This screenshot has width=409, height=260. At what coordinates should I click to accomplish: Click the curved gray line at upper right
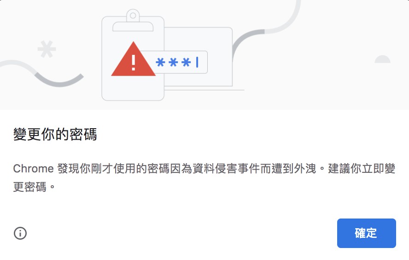click(x=266, y=31)
